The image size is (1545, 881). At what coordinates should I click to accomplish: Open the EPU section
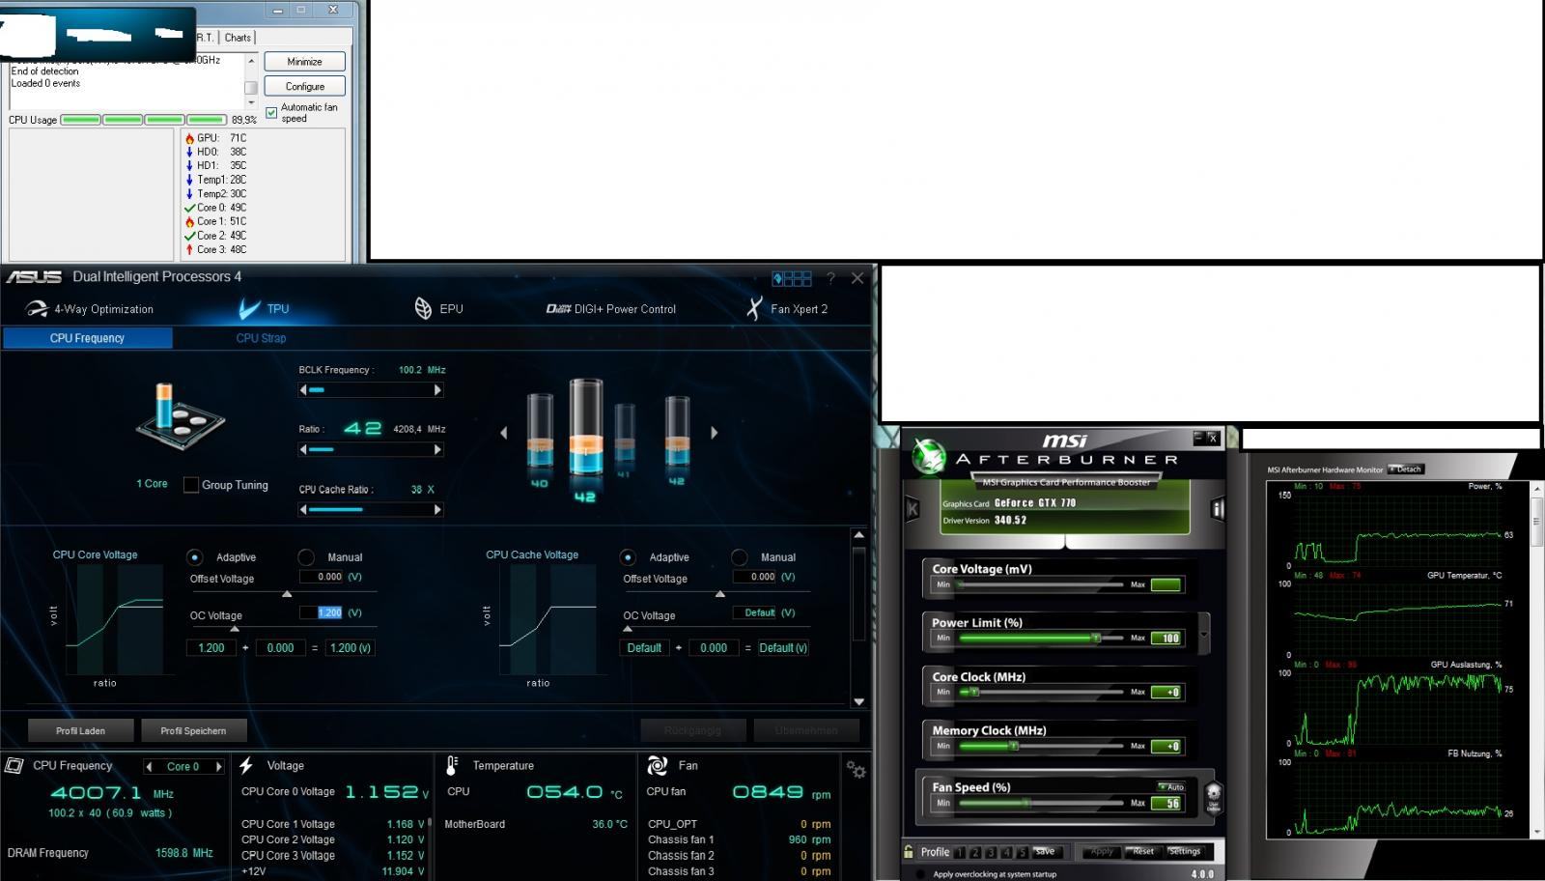click(x=438, y=309)
